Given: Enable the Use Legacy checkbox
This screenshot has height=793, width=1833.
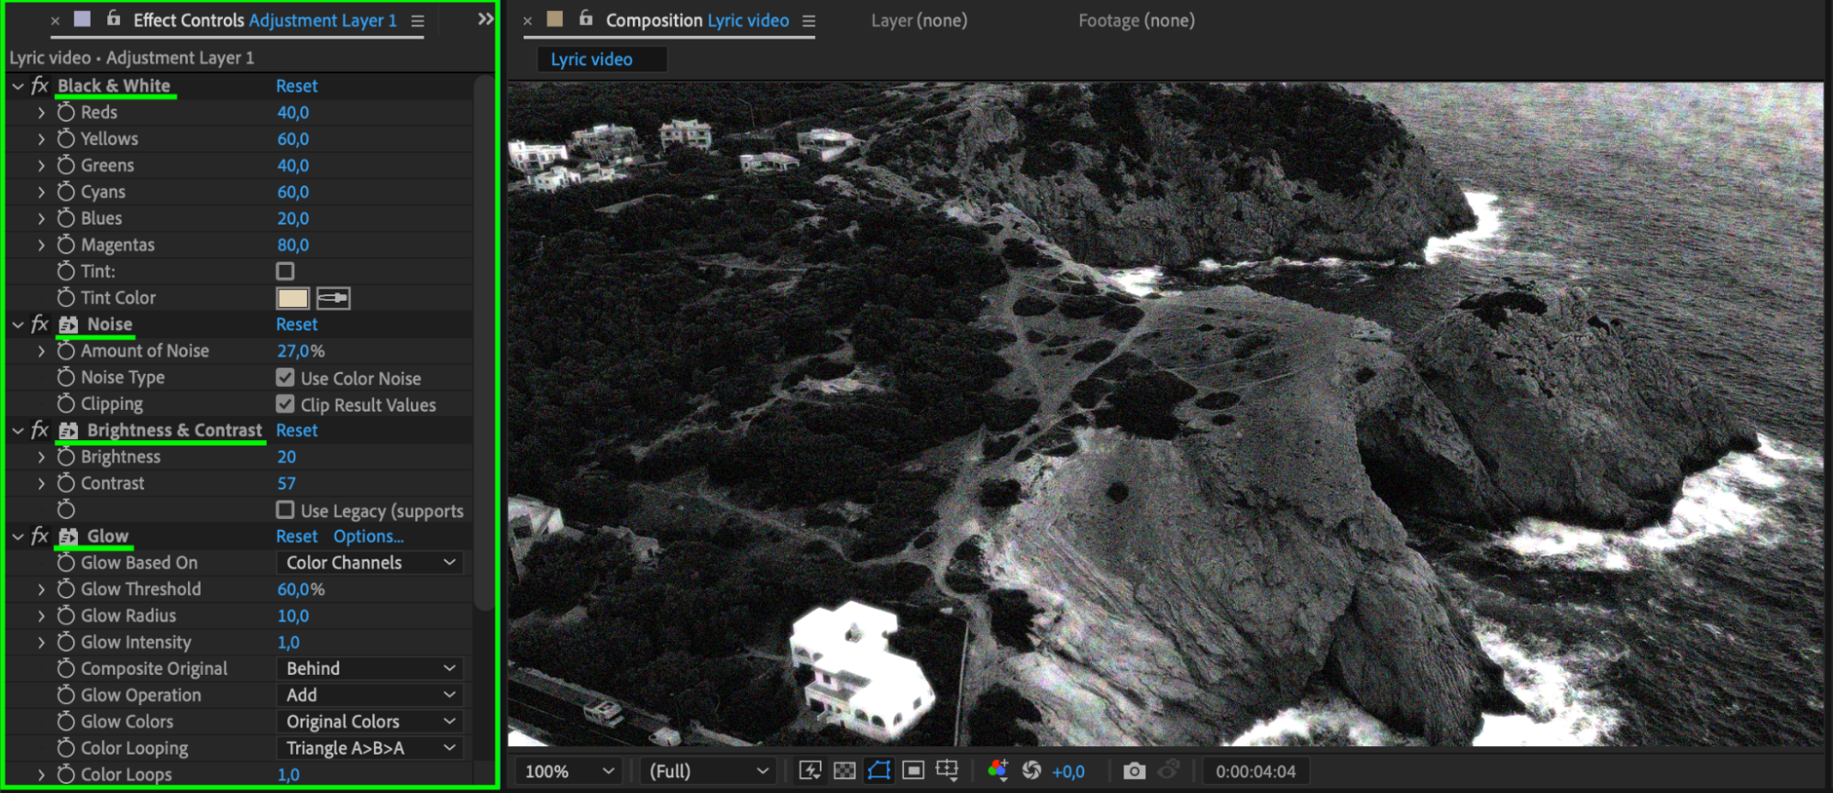Looking at the screenshot, I should pos(285,510).
